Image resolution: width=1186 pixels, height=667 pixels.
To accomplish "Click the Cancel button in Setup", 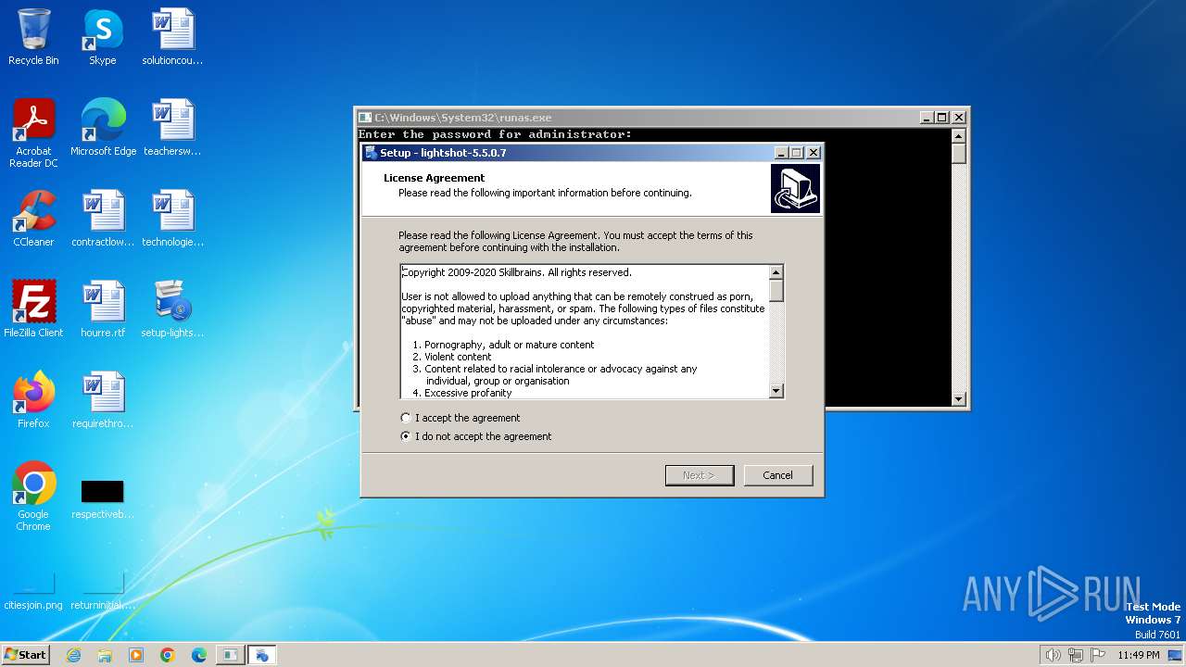I will pos(778,475).
